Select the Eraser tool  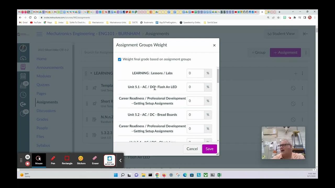[95, 160]
